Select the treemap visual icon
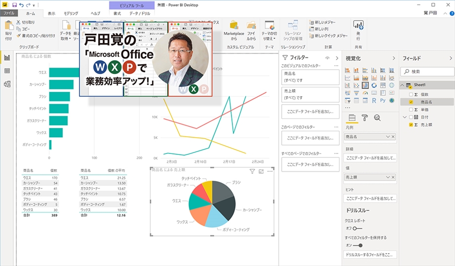The height and width of the screenshot is (266, 455). coord(383,85)
